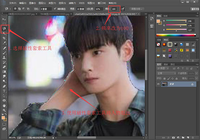Show hidden document tabs chevron
The image size is (200, 140).
(146, 14)
